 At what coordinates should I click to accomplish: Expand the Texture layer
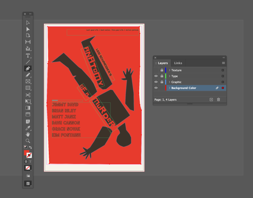(x=169, y=70)
